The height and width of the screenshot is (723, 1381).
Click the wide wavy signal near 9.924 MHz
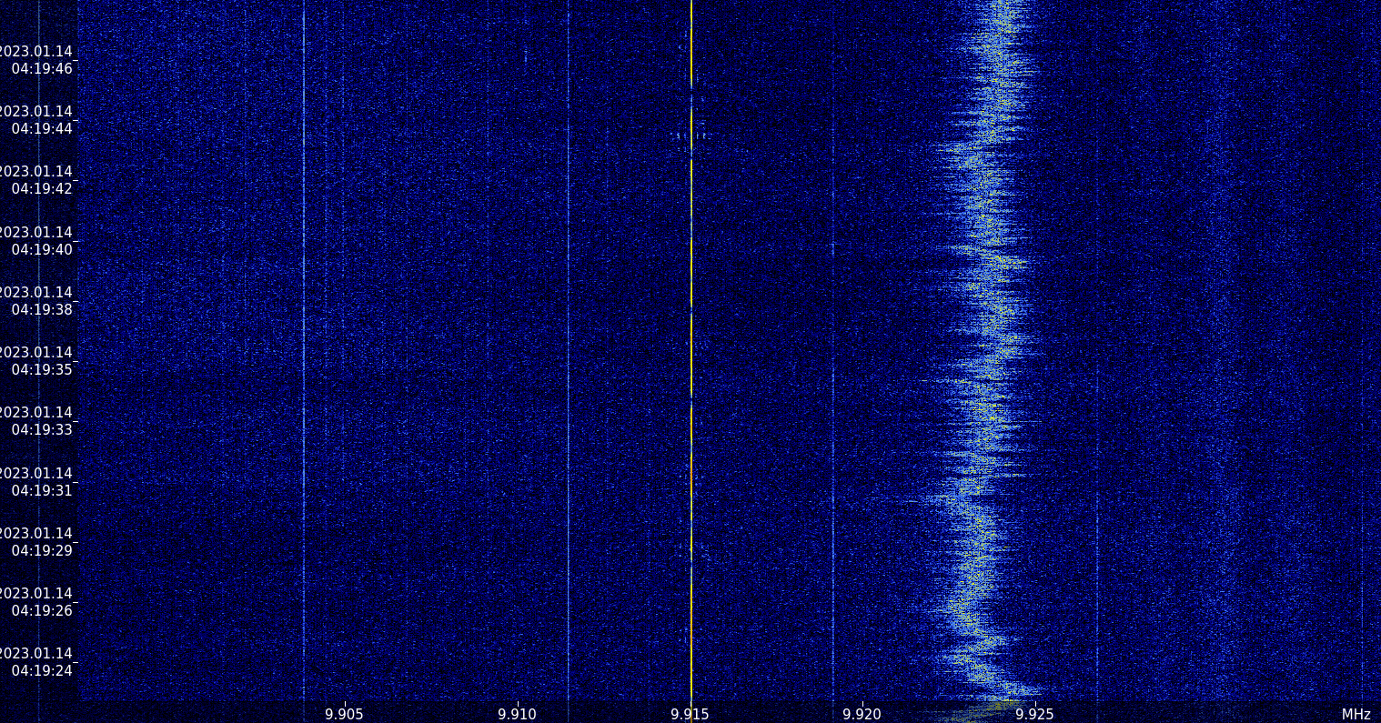(987, 364)
